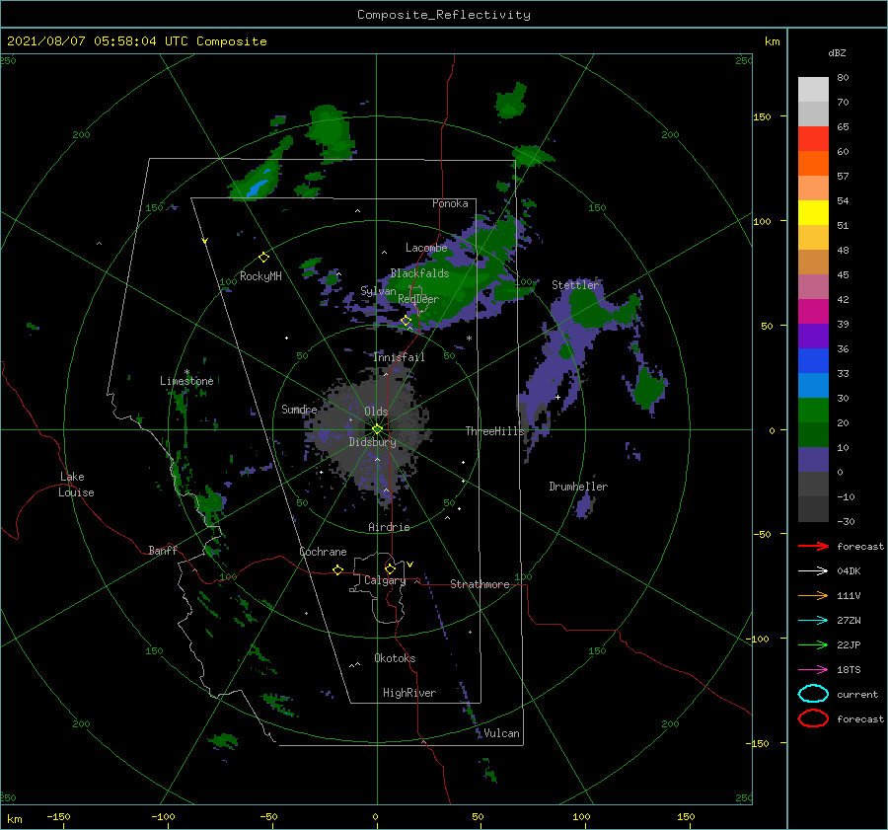Click the Innisfail town label
The height and width of the screenshot is (830, 888).
click(x=399, y=357)
